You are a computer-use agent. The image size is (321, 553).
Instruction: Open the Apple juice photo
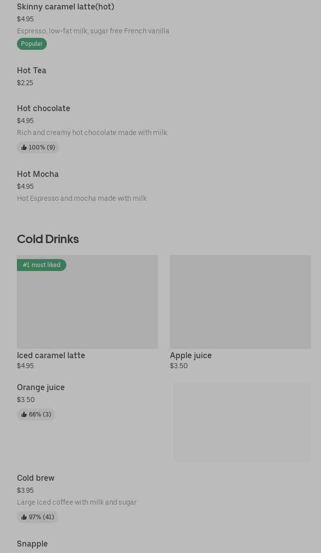[x=240, y=302]
